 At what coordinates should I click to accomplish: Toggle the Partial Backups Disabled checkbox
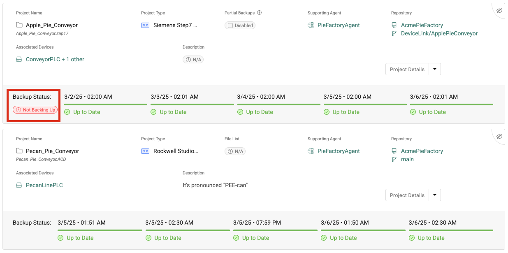pos(230,26)
